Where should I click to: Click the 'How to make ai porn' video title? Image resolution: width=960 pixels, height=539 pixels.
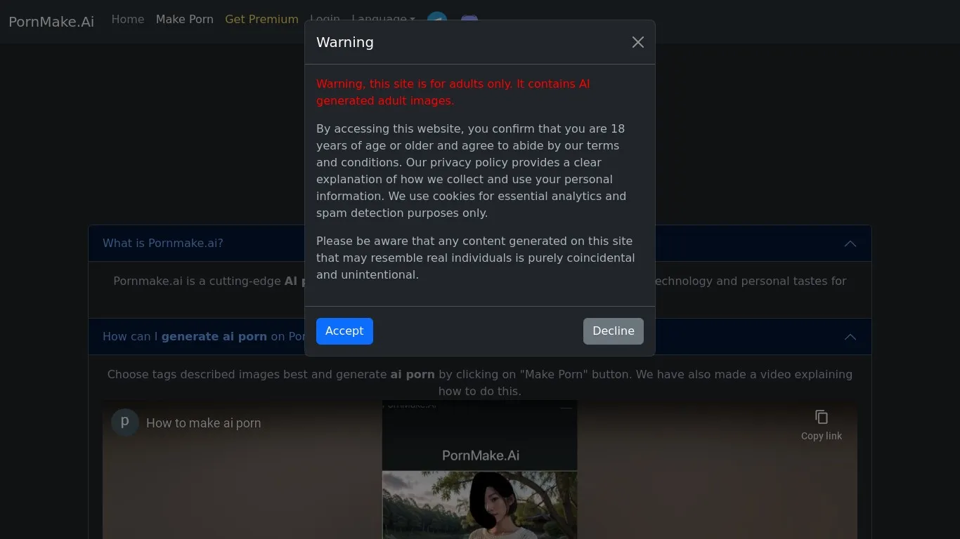click(203, 422)
